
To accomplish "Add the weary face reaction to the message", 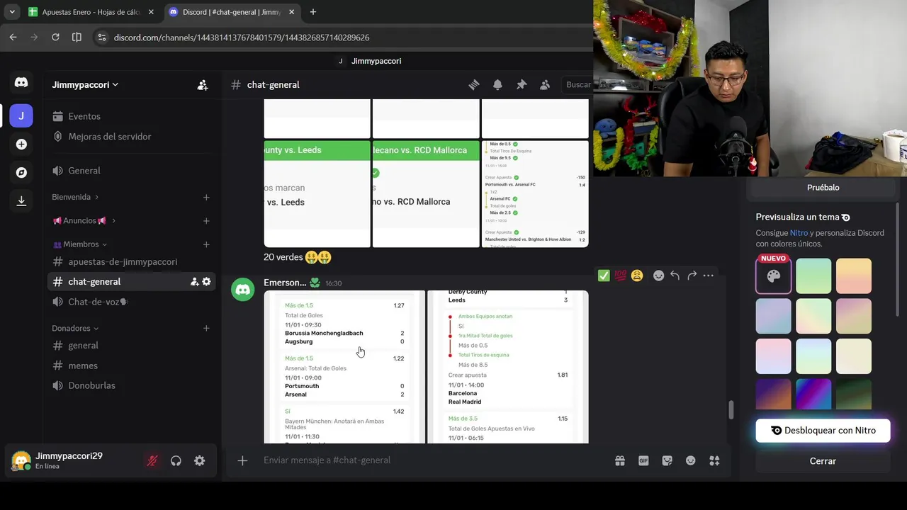I will (637, 276).
